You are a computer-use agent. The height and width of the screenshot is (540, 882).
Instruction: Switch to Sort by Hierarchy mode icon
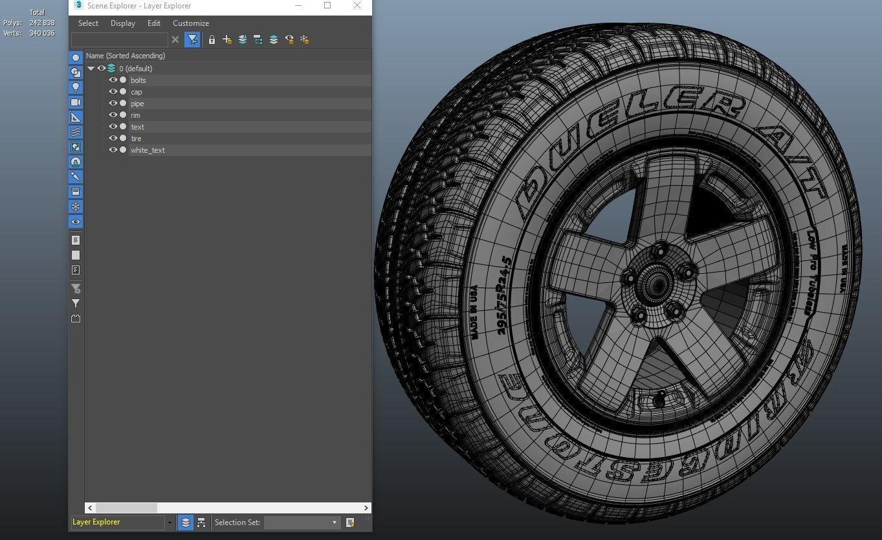(201, 523)
